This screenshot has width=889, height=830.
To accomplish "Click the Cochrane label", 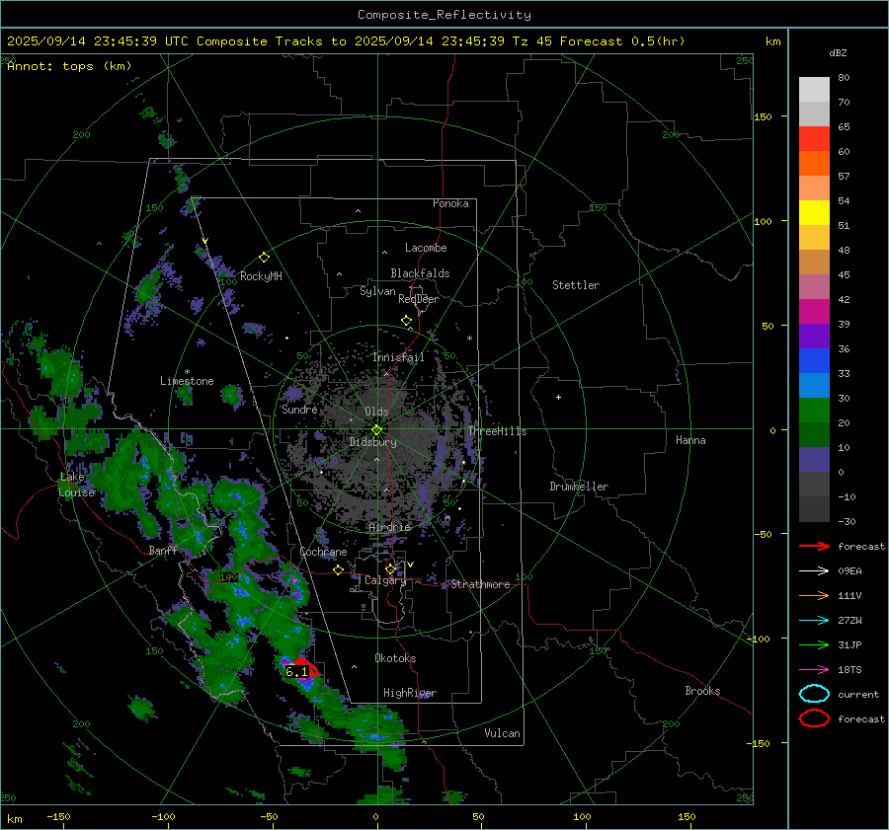I will point(323,552).
